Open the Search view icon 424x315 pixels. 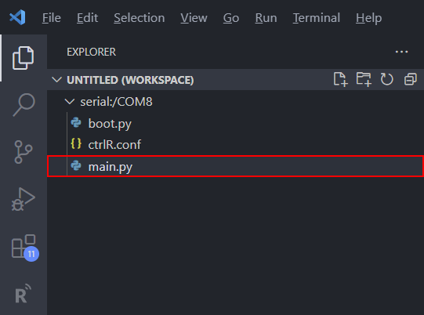pos(24,105)
